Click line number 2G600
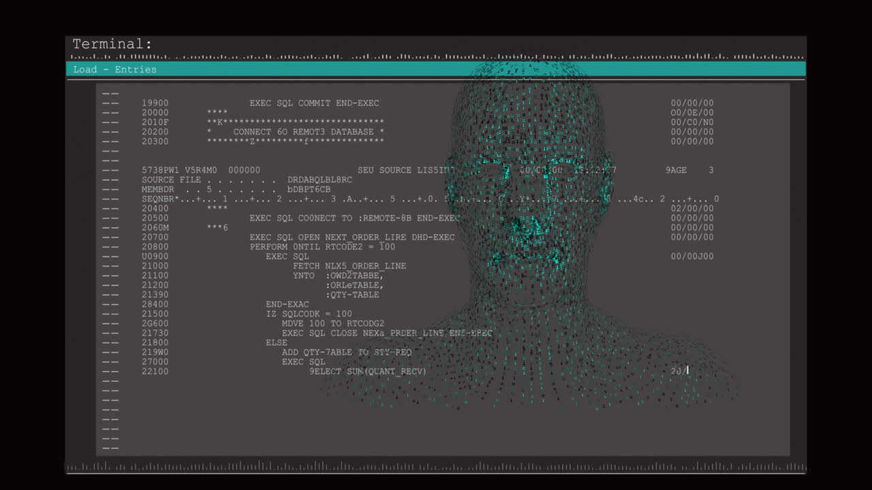The image size is (872, 490). pos(155,323)
